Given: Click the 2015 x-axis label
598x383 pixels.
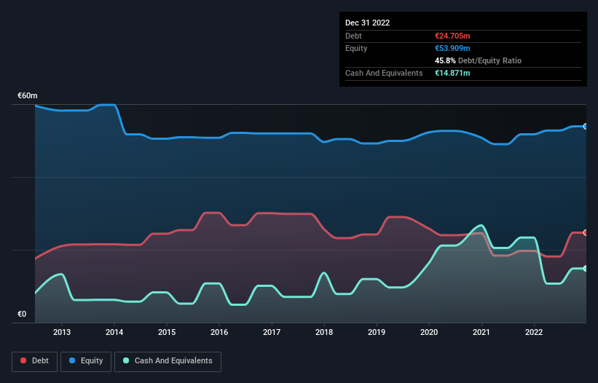Looking at the screenshot, I should tap(167, 332).
